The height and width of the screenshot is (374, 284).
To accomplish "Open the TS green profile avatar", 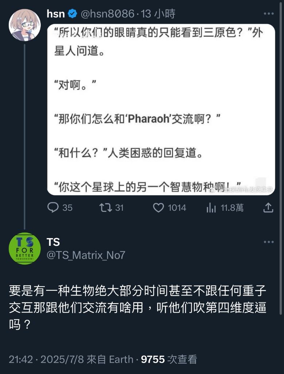I will click(24, 248).
